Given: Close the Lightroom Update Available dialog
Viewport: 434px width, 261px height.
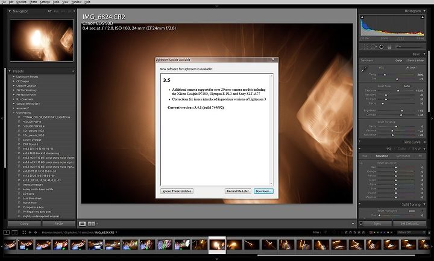Looking at the screenshot, I should point(273,60).
